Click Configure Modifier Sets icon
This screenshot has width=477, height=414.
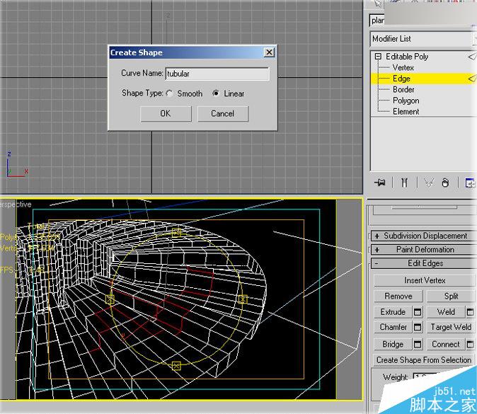pyautogui.click(x=470, y=183)
